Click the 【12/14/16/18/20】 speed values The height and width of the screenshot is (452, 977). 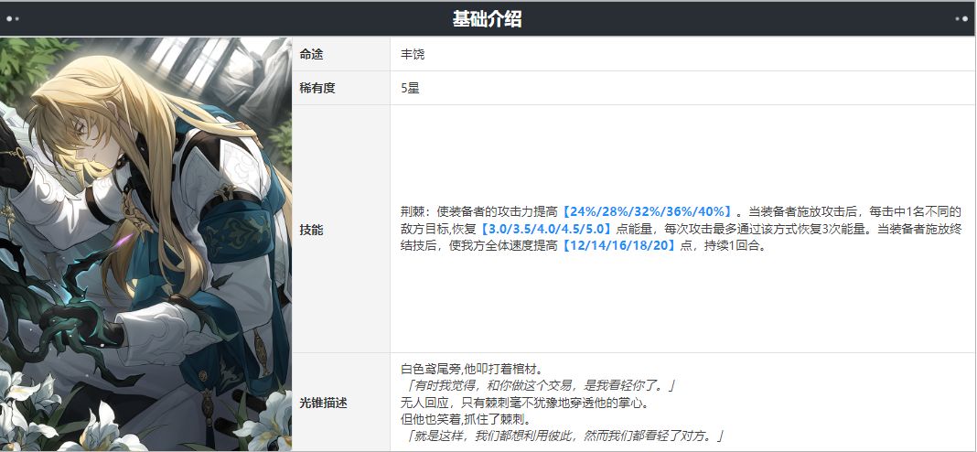coord(618,245)
